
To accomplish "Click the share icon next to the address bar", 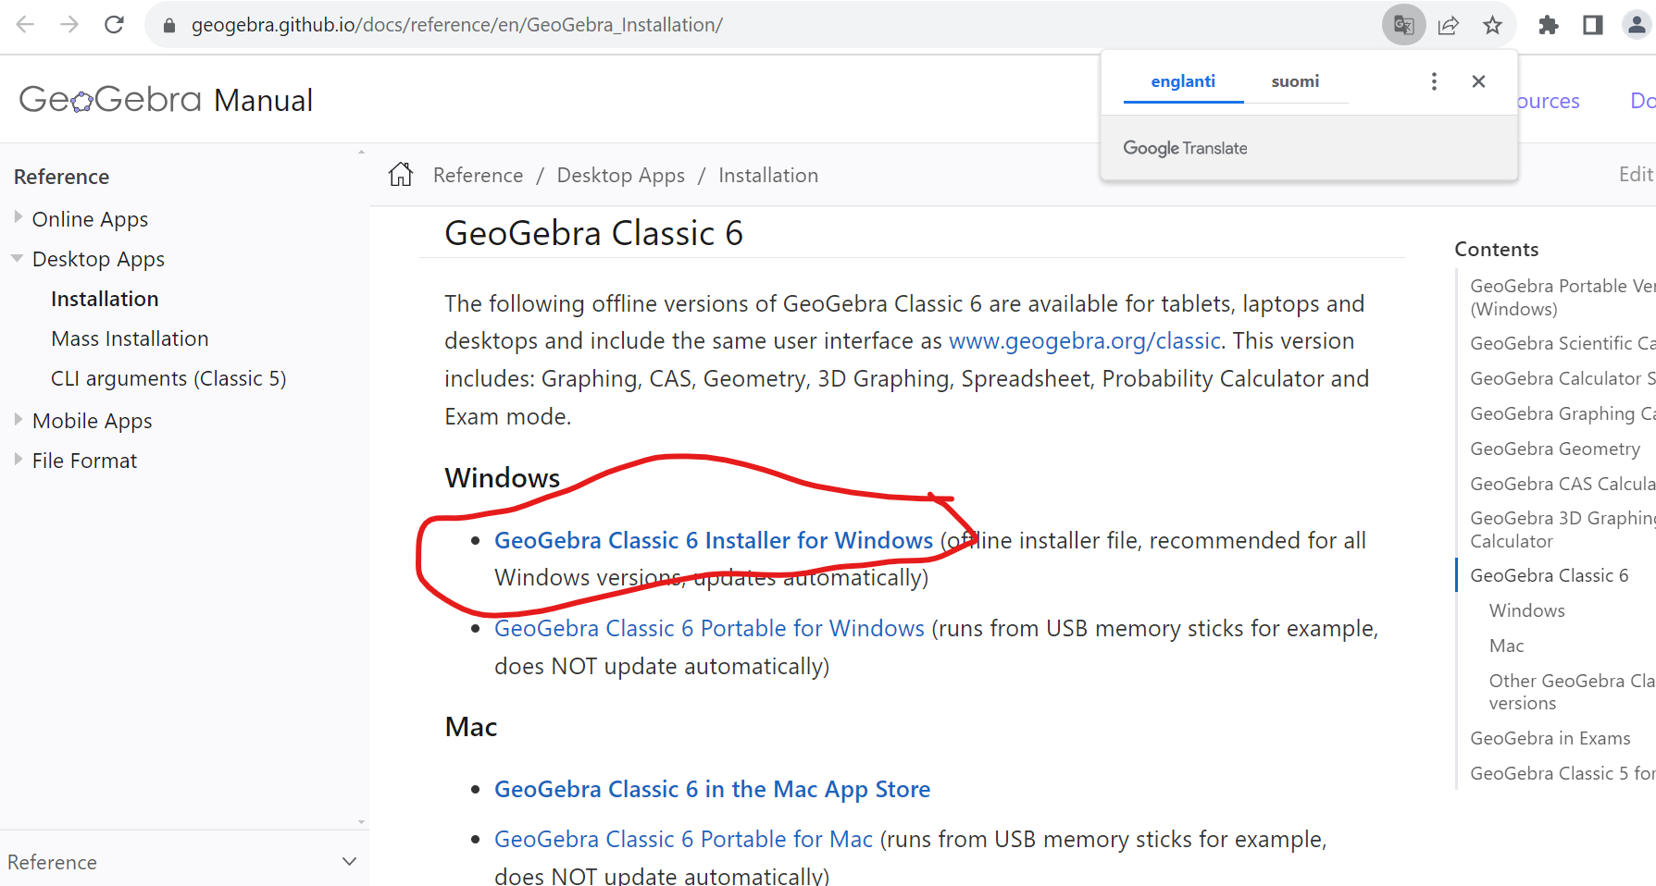I will click(x=1448, y=25).
